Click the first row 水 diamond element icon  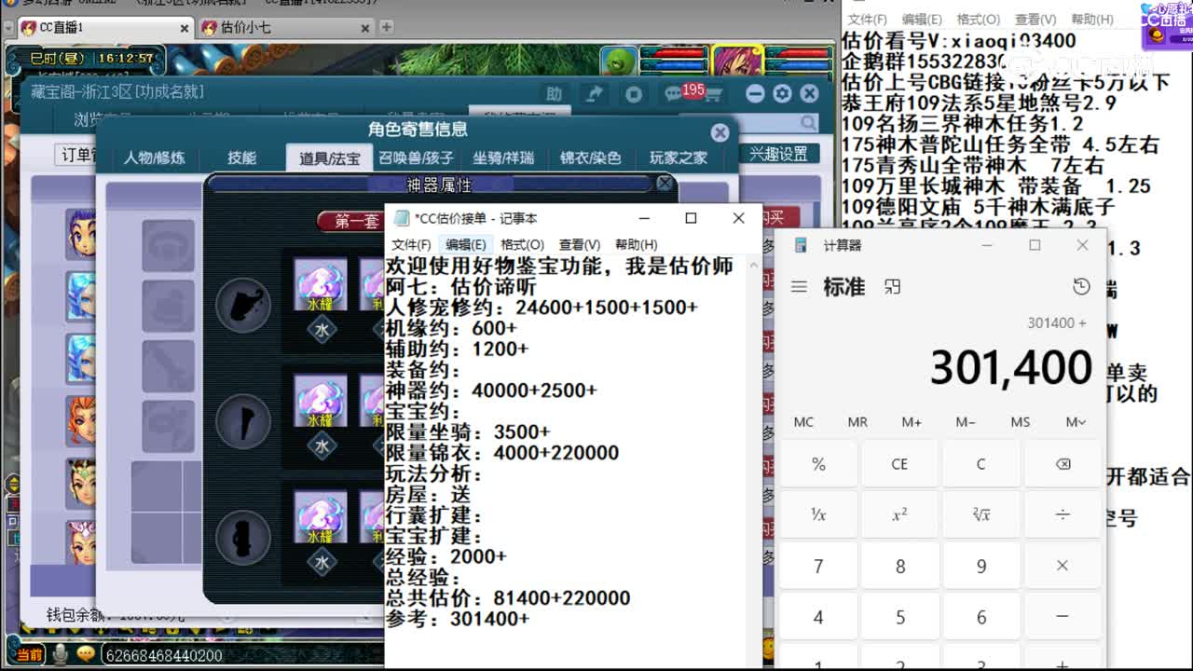322,329
